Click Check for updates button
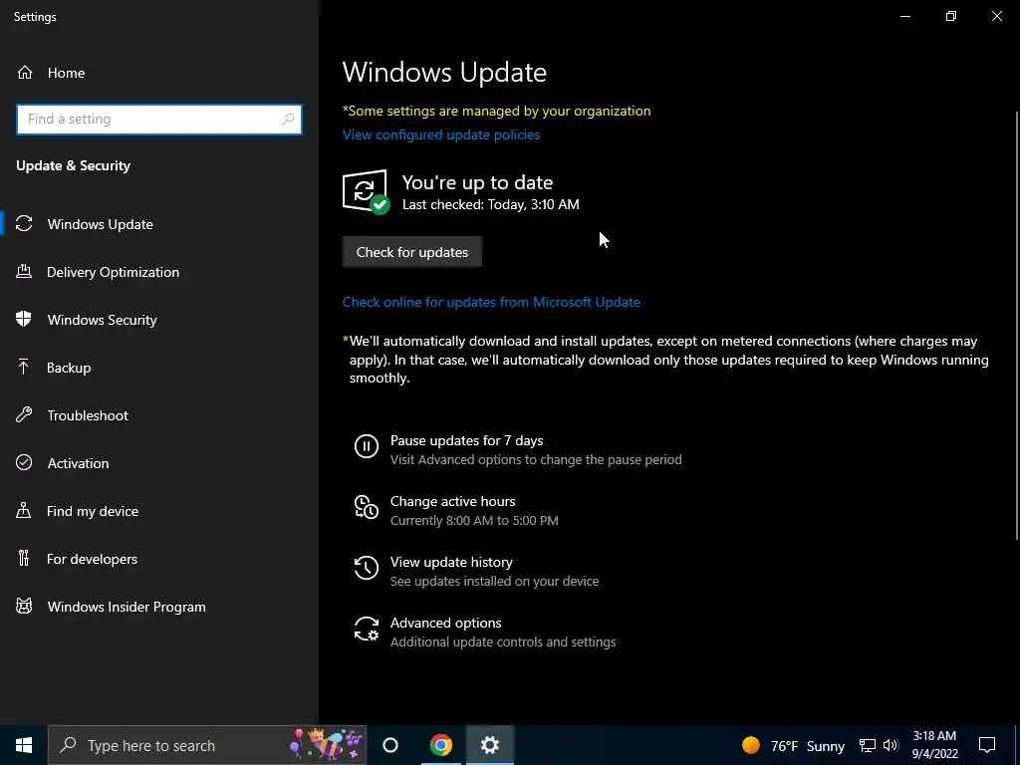The height and width of the screenshot is (765, 1020). pos(411,252)
